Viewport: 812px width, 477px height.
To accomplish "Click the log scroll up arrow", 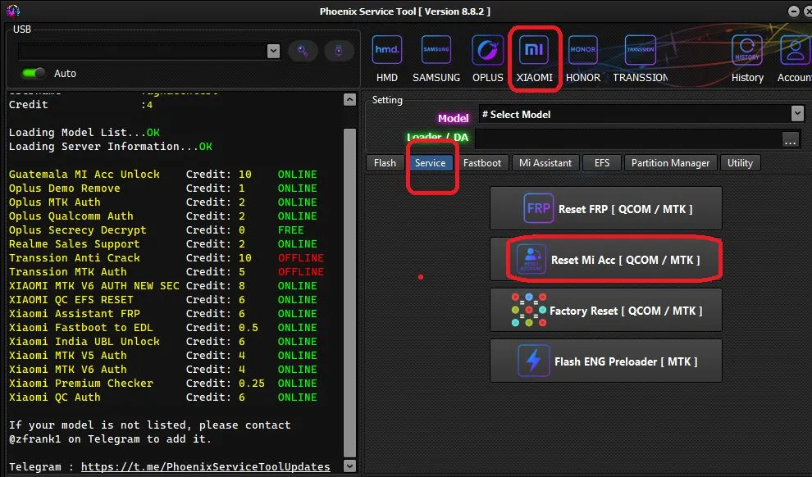I will click(x=350, y=99).
